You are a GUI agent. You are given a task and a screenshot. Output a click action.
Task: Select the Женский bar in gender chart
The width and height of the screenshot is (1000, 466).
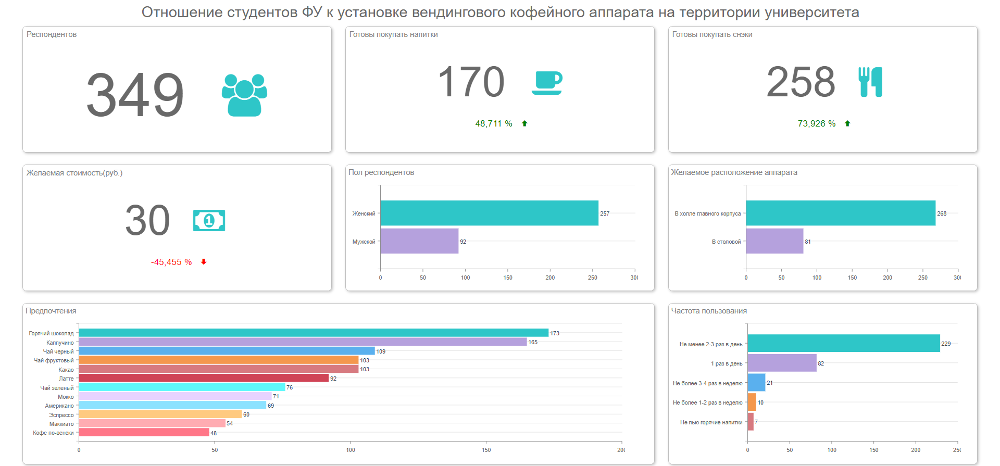coord(489,213)
